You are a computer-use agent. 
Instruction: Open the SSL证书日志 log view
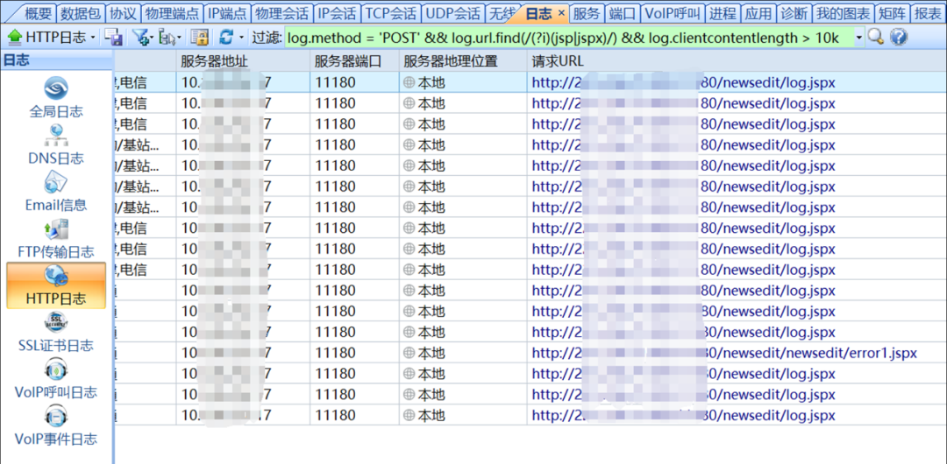coord(56,332)
